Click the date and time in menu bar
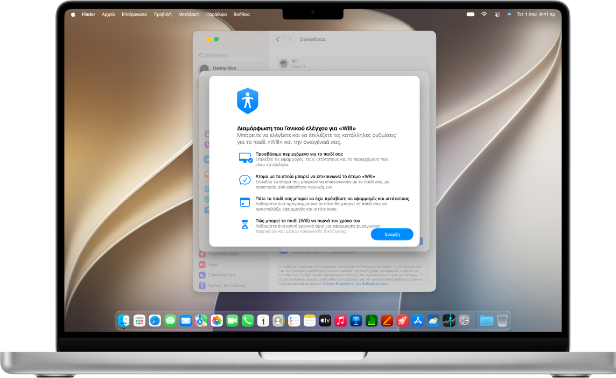 [536, 14]
